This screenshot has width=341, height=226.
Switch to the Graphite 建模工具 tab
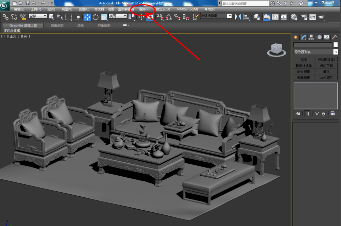(23, 26)
